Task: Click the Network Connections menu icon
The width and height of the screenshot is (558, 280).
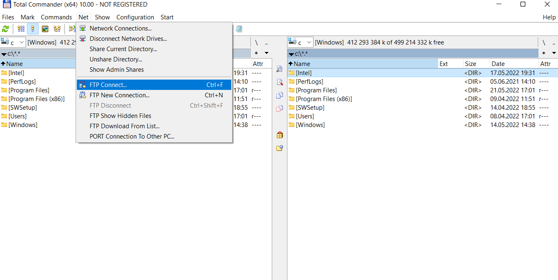Action: (83, 28)
